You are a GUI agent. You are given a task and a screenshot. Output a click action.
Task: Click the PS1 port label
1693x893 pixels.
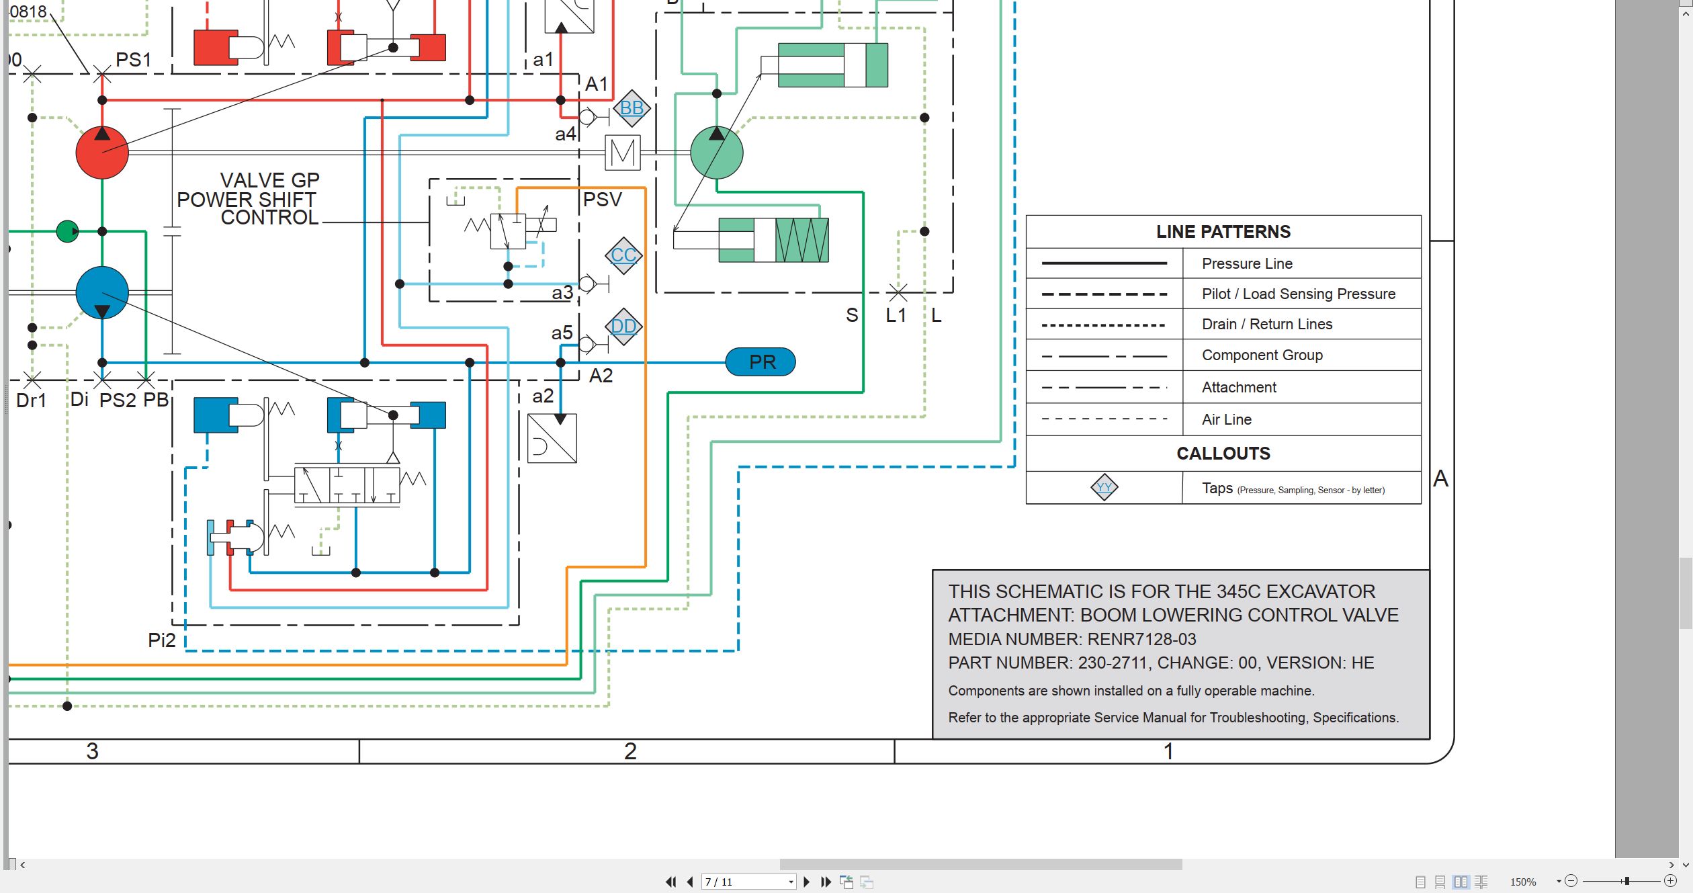[133, 60]
